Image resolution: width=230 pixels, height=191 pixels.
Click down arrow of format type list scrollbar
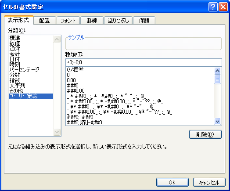217,122
